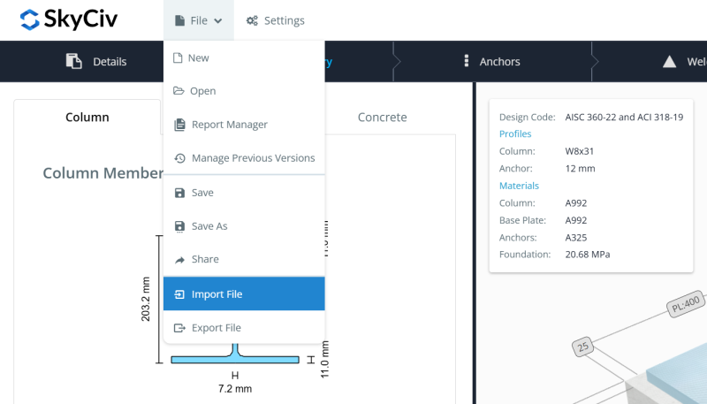Collapse the File dropdown menu
Image resolution: width=707 pixels, height=404 pixels.
[x=198, y=20]
